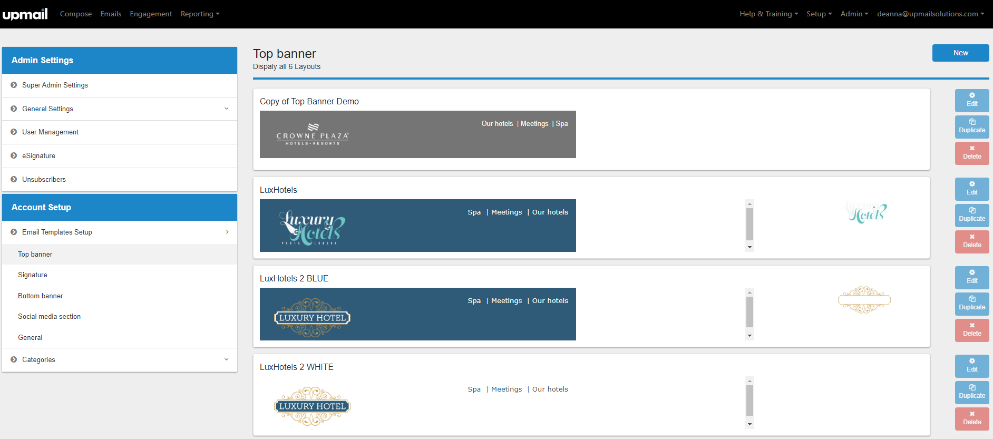
Task: Select General under Email Templates Setup
Action: pos(120,337)
